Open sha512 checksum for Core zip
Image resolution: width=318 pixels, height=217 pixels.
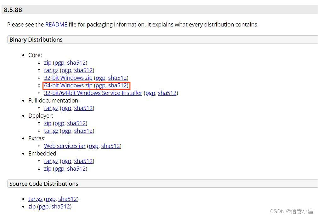pyautogui.click(x=76, y=63)
